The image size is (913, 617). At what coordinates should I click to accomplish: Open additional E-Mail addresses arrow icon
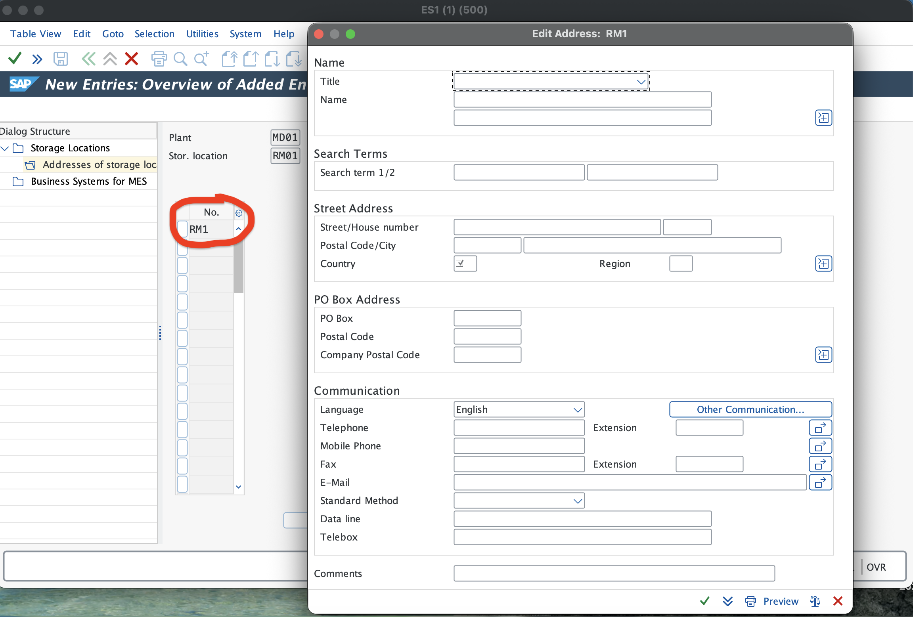(820, 483)
